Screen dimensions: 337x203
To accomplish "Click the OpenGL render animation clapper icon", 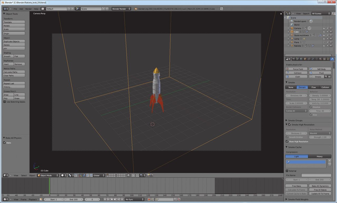I will 152,175.
